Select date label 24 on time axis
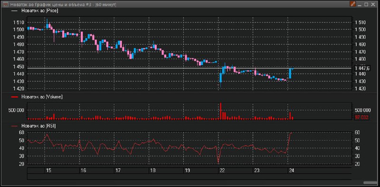This screenshot has width=380, height=187. point(291,170)
